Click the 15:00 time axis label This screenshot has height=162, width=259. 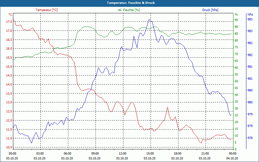[x=150, y=153]
